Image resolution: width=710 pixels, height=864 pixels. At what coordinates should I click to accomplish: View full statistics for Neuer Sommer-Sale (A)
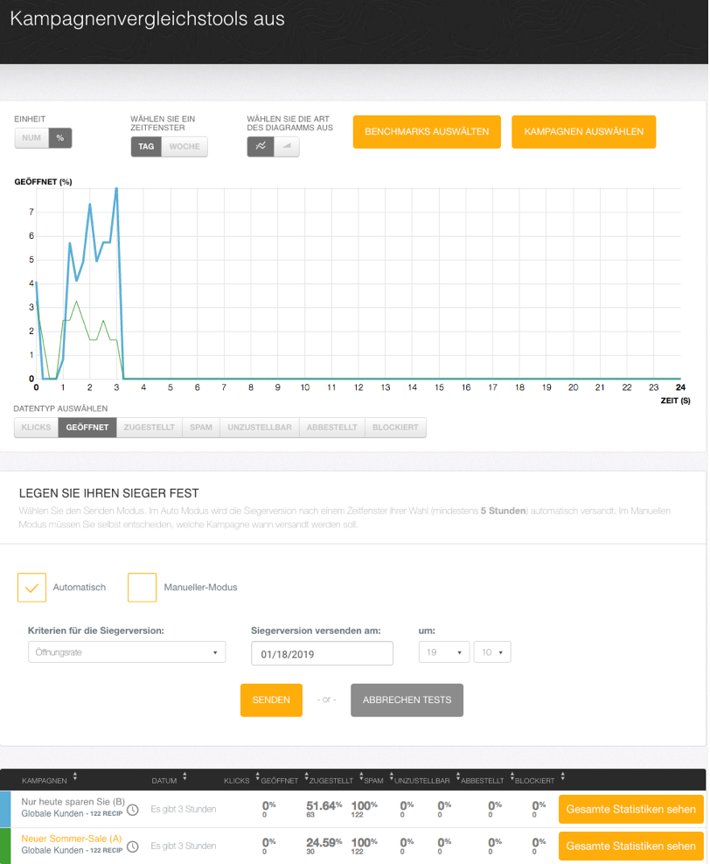click(631, 847)
